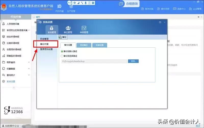The image size is (204, 128).
Task: Click 12366 hotline logo
Action: (13, 111)
